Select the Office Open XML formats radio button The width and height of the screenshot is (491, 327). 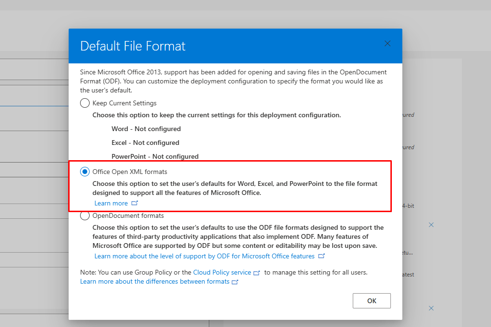[x=85, y=172]
